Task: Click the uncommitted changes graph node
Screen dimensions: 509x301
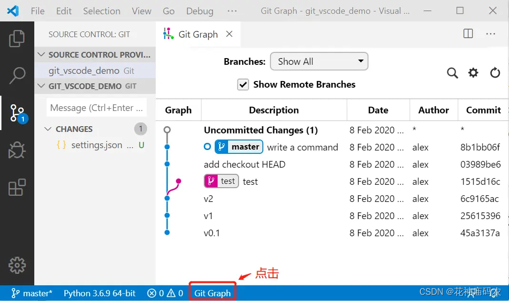Action: pos(167,130)
